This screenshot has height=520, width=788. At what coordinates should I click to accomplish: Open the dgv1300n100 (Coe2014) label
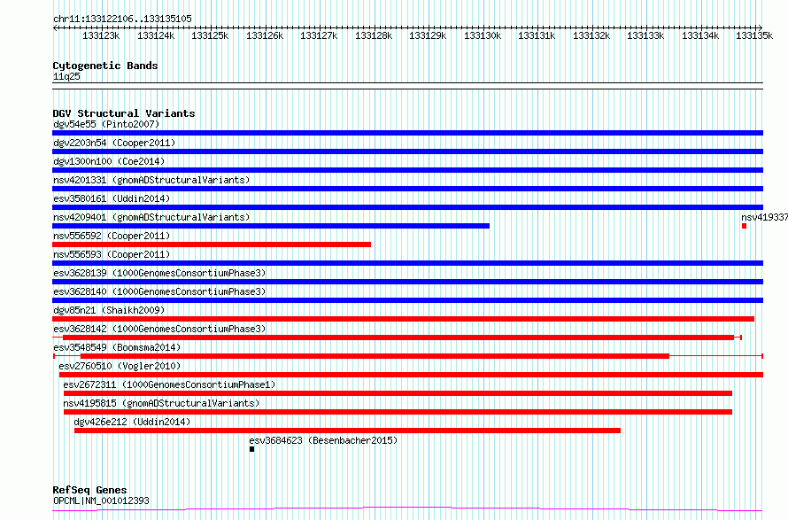(109, 161)
